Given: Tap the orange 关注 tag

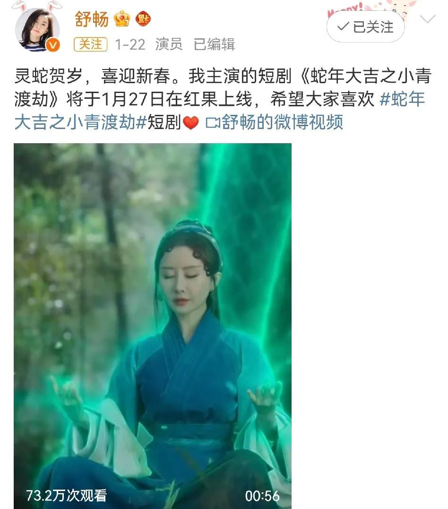Looking at the screenshot, I should (90, 44).
